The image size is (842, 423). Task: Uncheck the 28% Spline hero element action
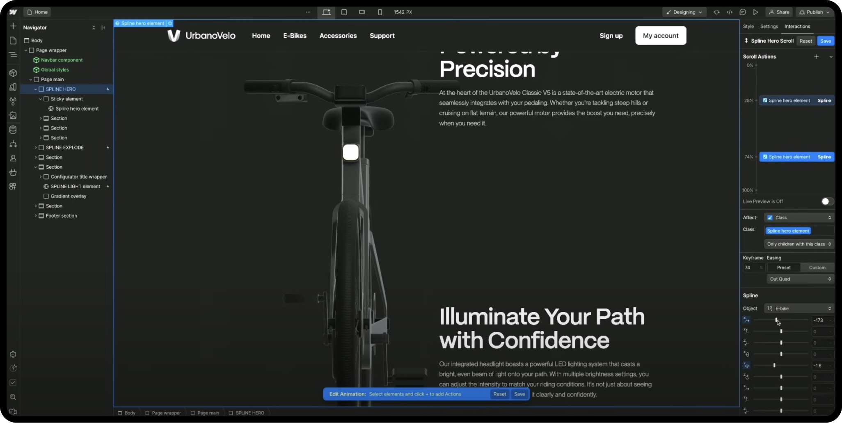[x=765, y=101]
